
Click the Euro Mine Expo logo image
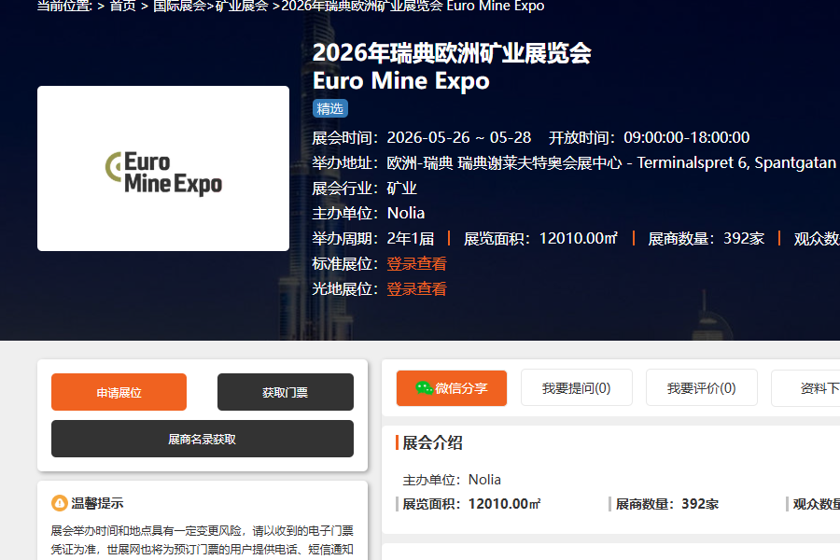pos(163,168)
